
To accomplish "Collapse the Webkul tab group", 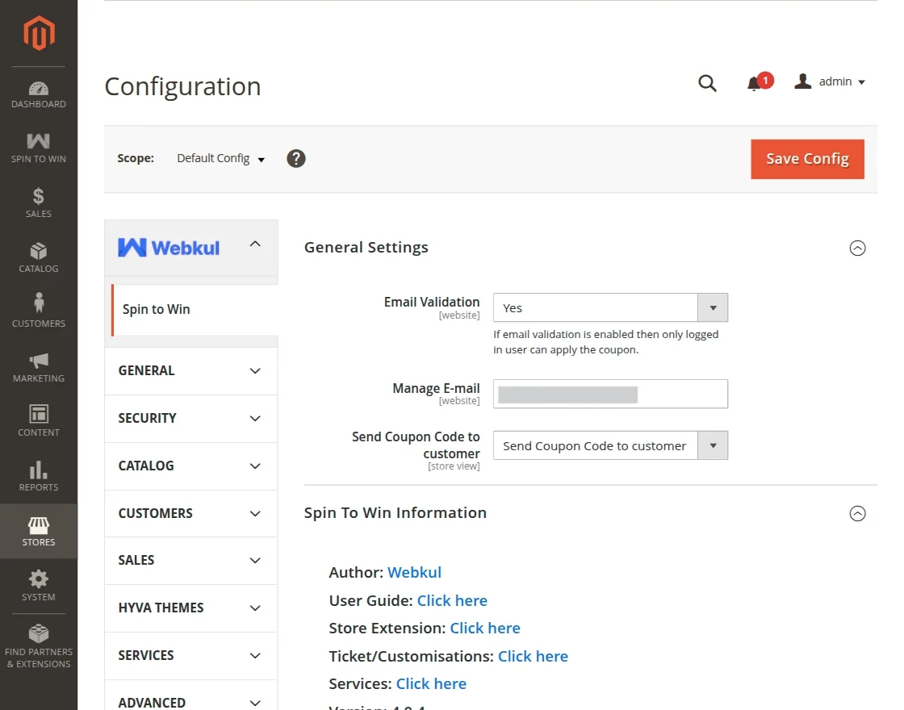I will [x=255, y=244].
